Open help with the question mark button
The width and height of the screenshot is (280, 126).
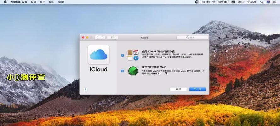coord(85,89)
